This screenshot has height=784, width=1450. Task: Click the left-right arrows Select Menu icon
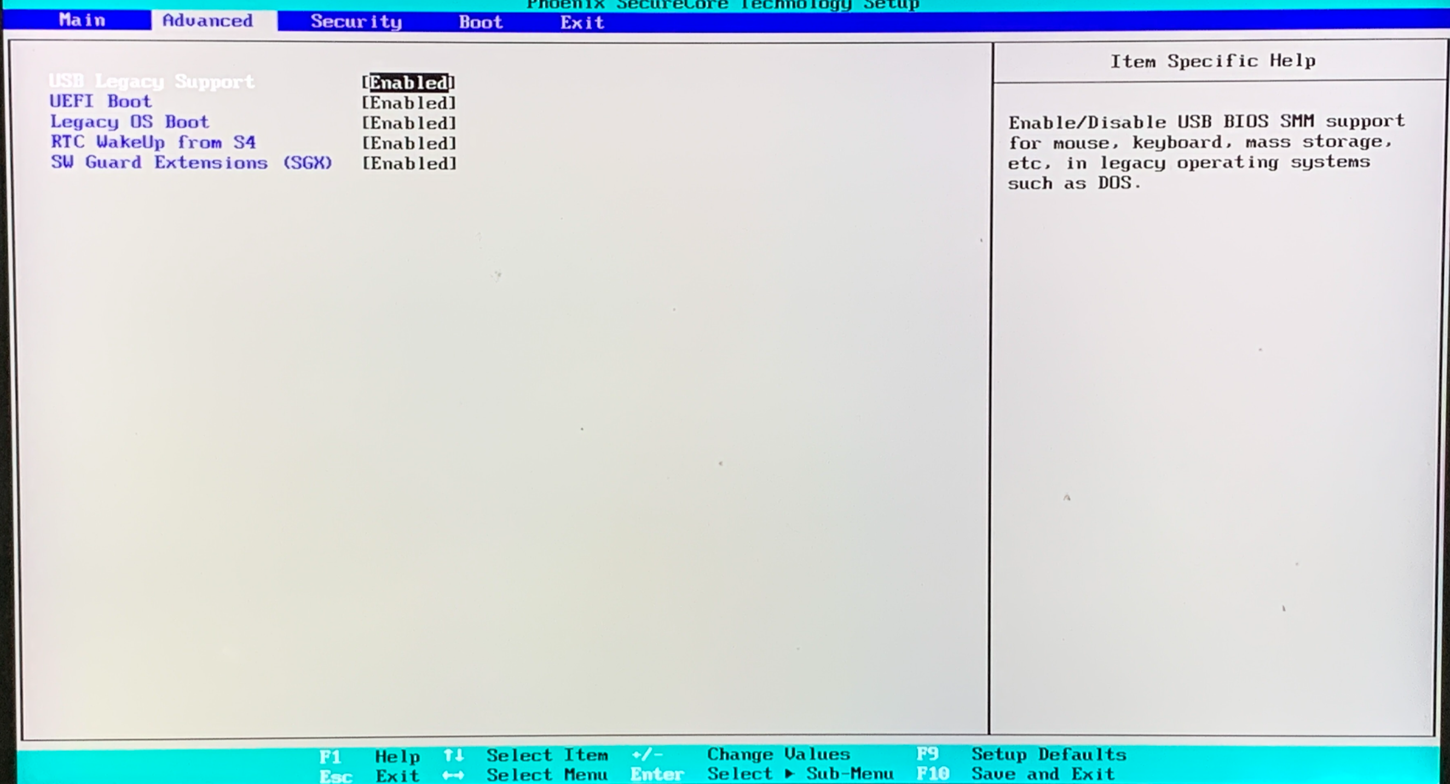pos(453,776)
